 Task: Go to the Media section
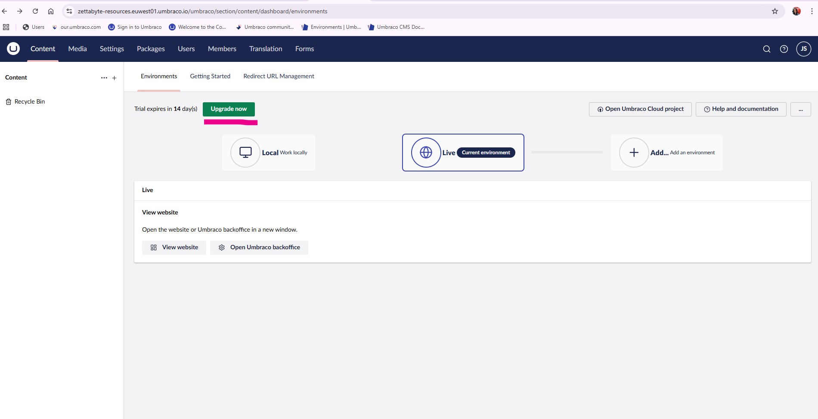pyautogui.click(x=77, y=49)
